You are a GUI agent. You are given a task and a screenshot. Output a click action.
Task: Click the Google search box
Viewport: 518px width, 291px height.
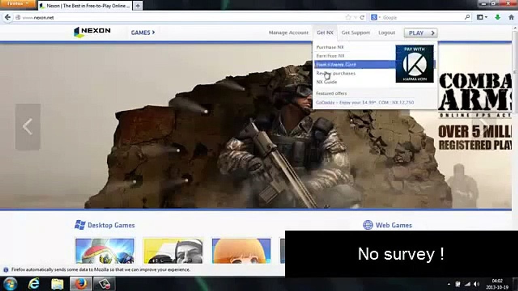click(x=421, y=17)
